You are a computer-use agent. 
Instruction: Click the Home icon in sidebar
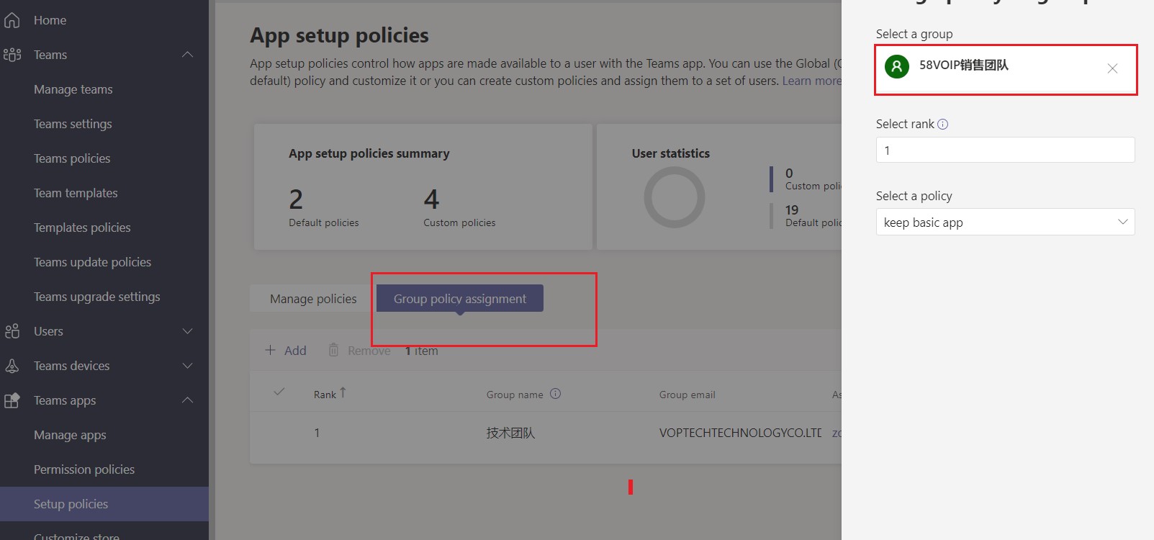point(12,20)
